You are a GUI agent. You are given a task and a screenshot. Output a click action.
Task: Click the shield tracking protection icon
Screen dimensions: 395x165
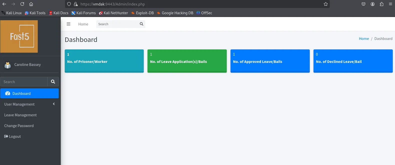[69, 4]
